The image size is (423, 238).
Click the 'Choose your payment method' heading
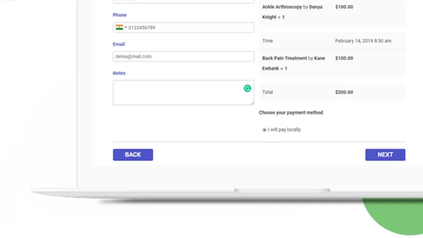291,113
